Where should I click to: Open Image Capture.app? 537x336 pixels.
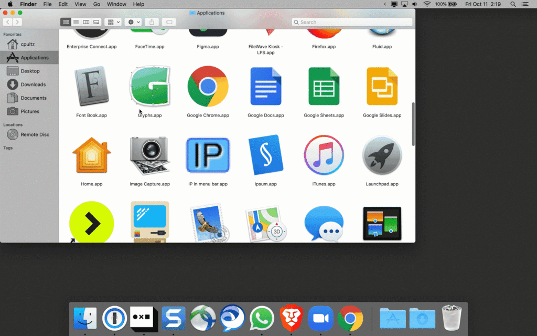point(149,155)
